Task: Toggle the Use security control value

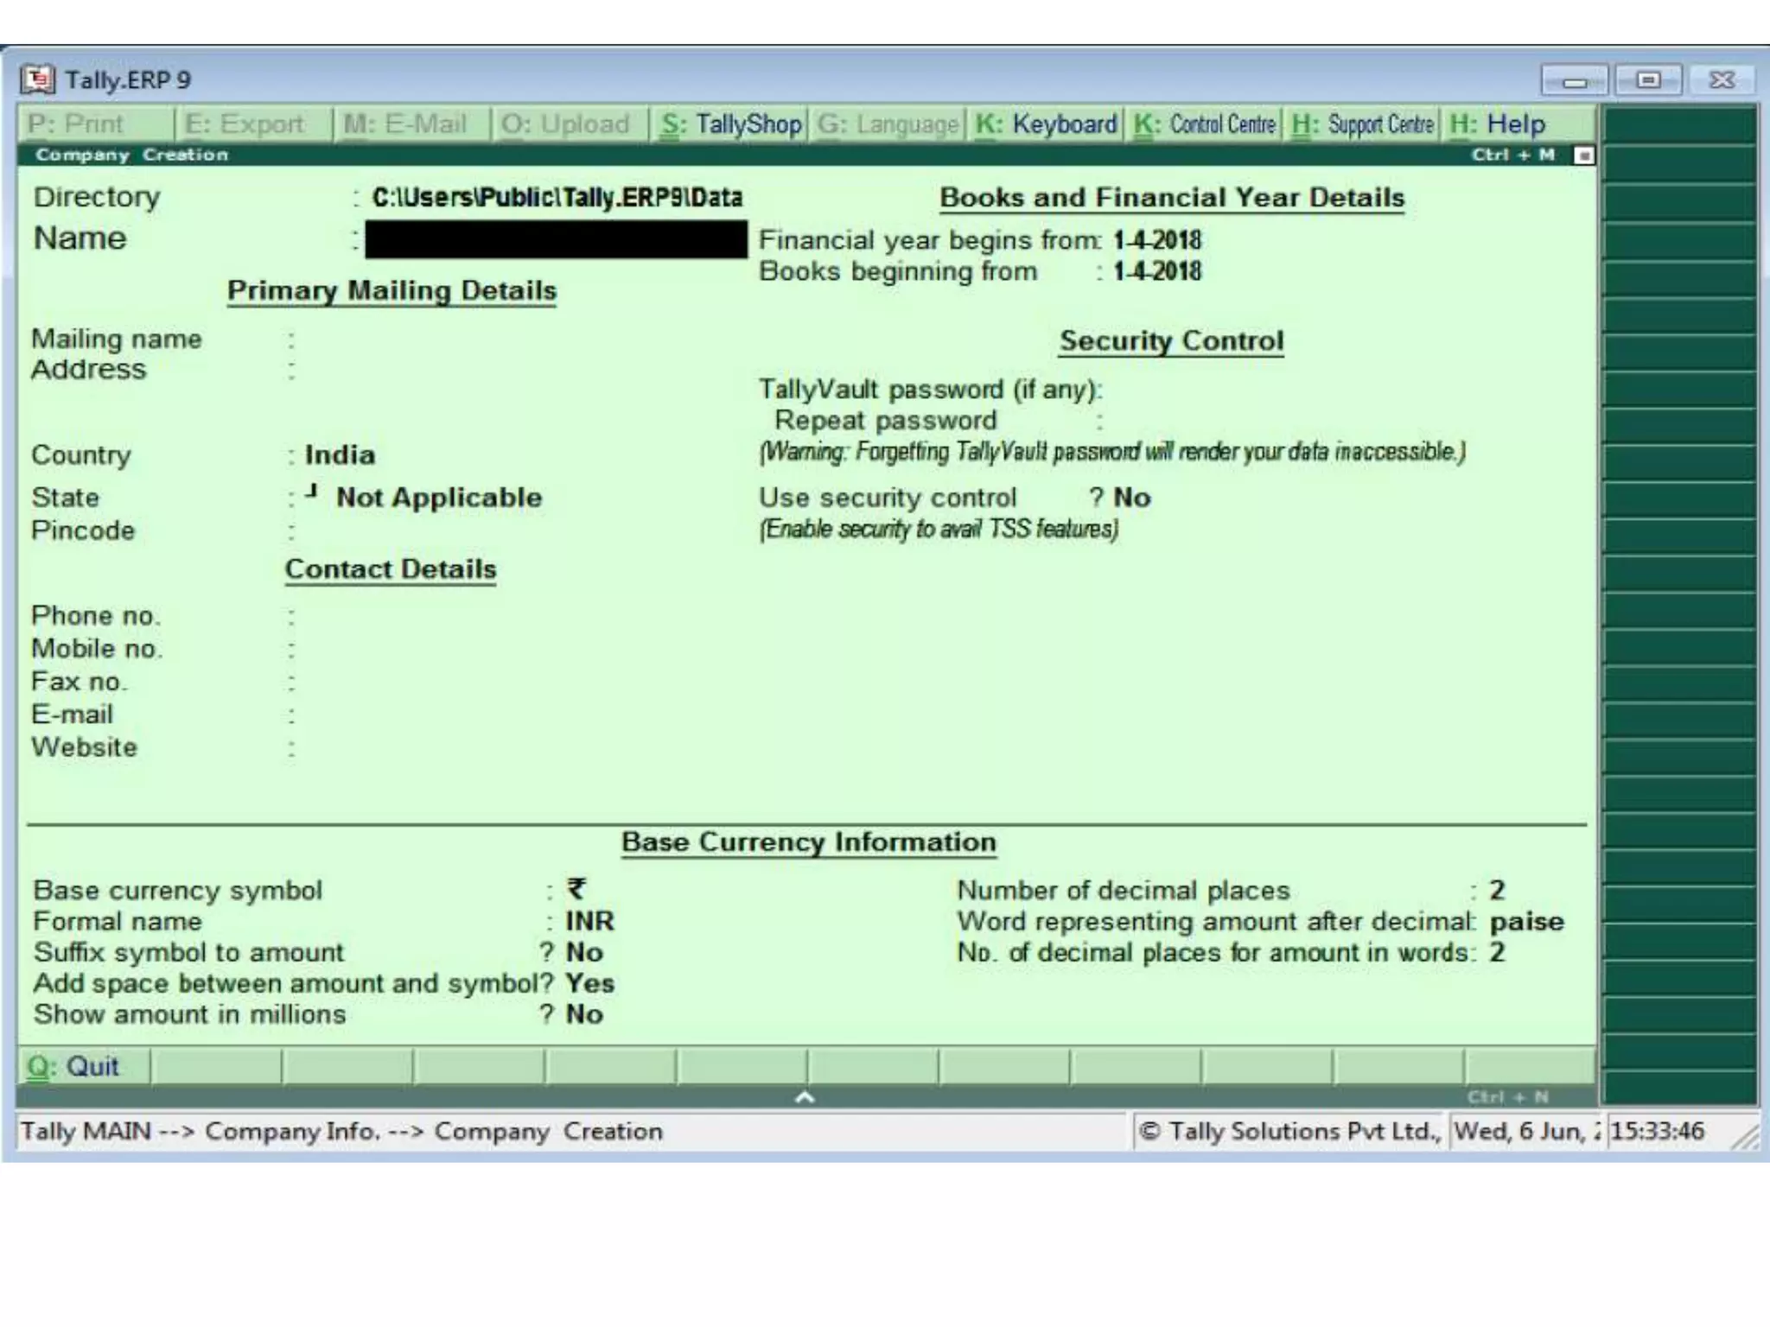Action: click(x=1131, y=498)
